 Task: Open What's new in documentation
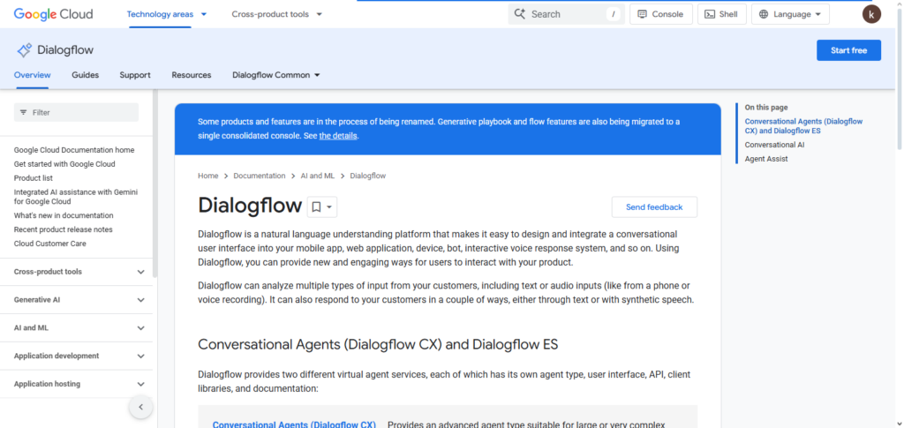[64, 215]
